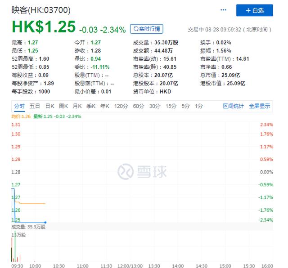Image resolution: width=288 pixels, height=268 pixels.
Task: Click the 最小价差：0.01 value
Action: (93, 92)
